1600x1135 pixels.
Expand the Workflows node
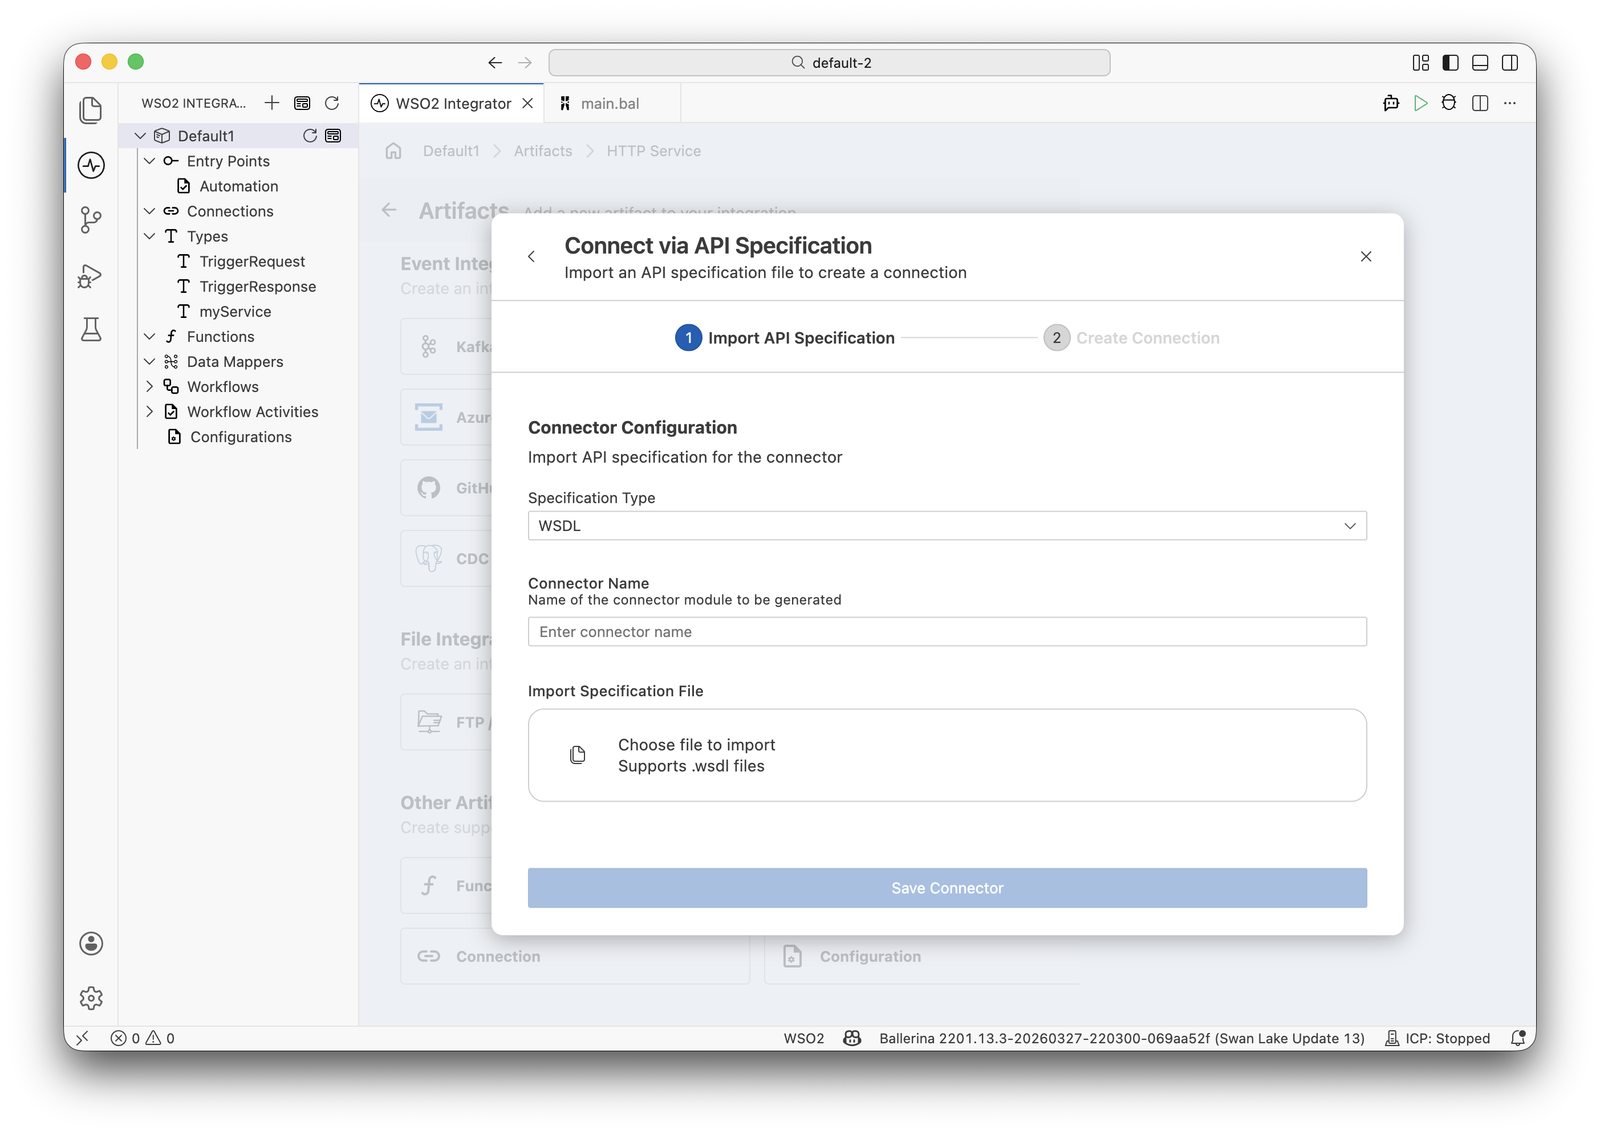coord(149,386)
